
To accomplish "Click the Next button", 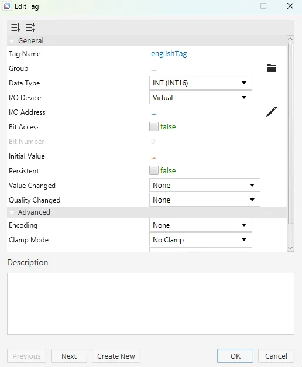I will click(x=69, y=356).
